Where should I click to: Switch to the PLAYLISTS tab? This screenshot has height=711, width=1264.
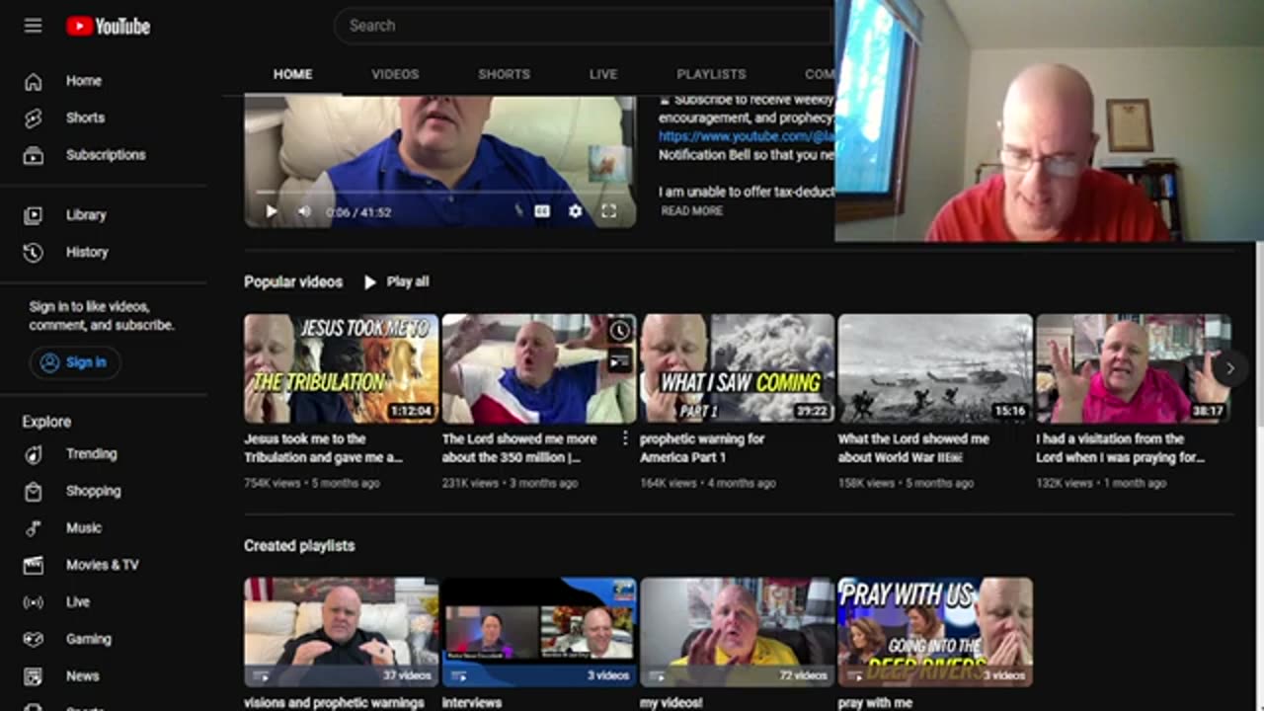(711, 74)
